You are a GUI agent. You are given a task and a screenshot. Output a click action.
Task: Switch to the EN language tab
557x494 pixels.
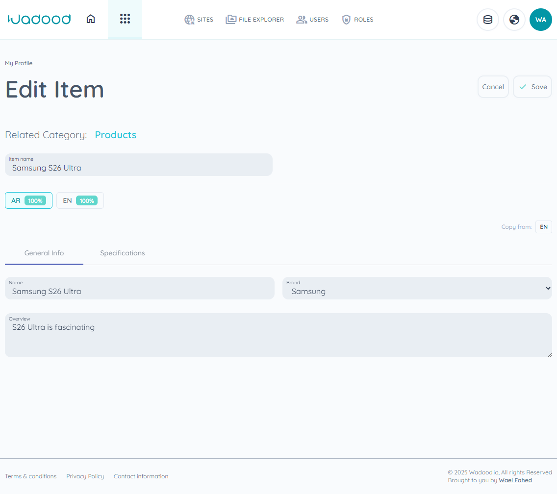click(80, 200)
